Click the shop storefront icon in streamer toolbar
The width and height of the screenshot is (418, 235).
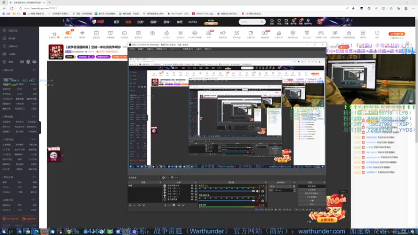(363, 33)
